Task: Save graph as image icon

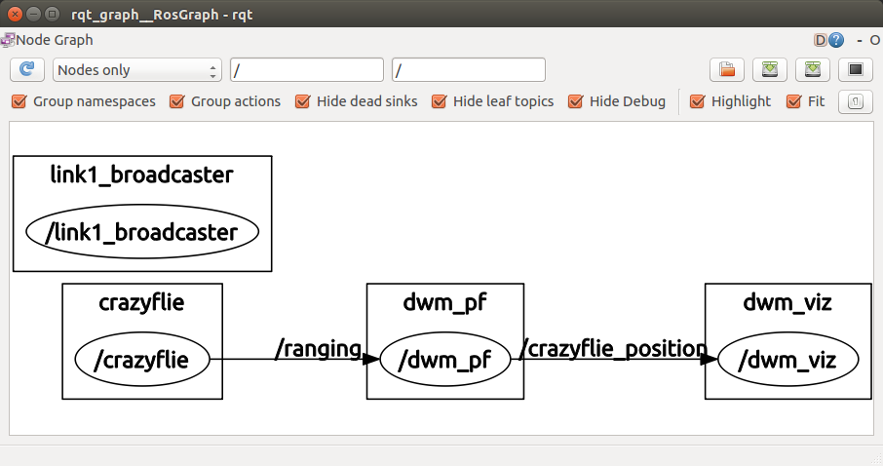Action: [856, 70]
